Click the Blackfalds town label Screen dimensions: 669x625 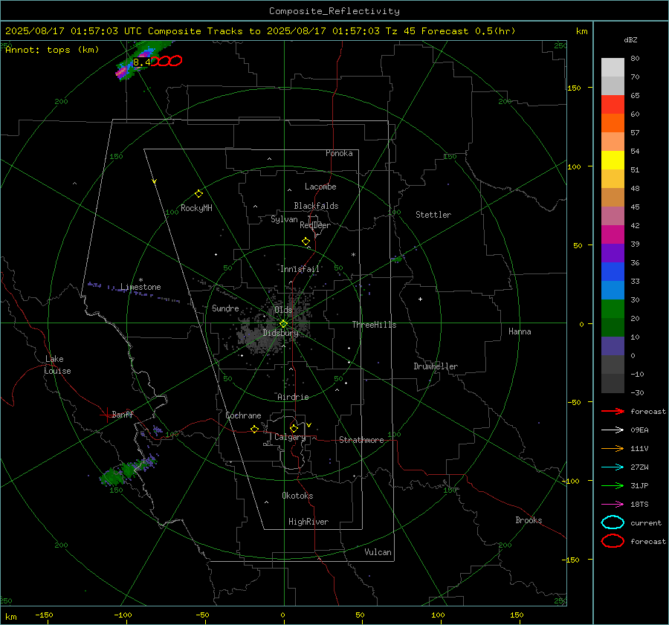(x=316, y=206)
